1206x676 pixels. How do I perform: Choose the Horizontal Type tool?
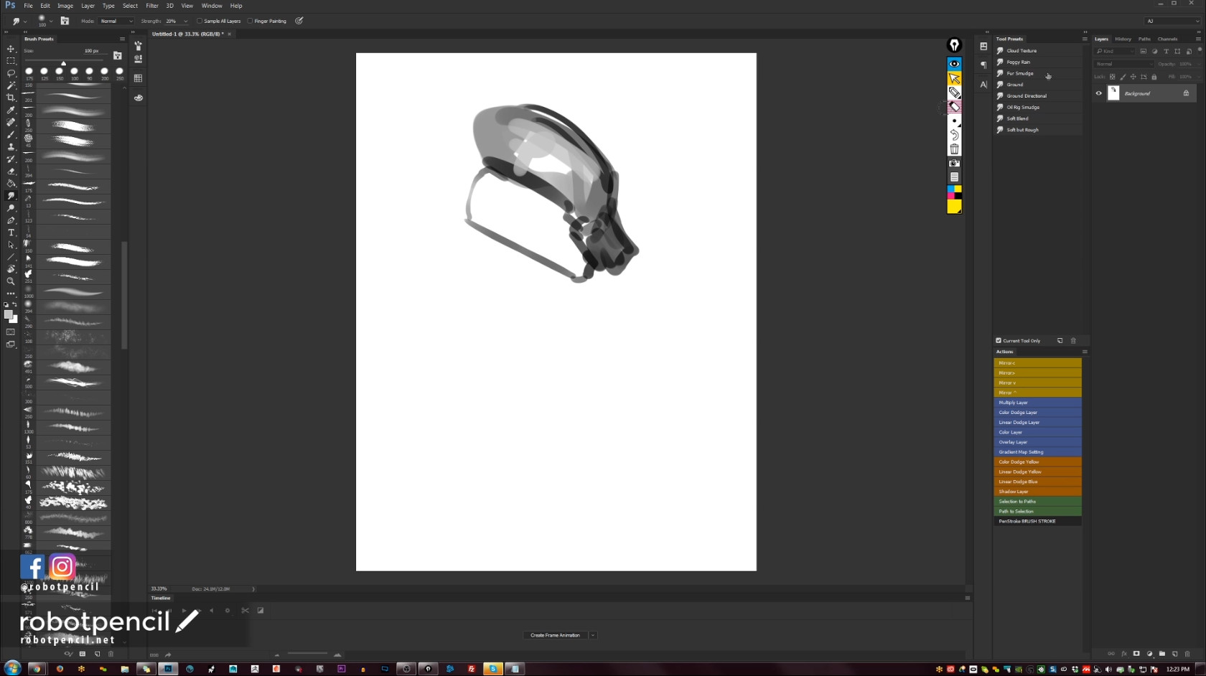point(11,233)
